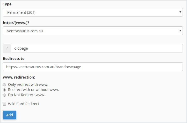187x123 pixels.
Task: Click the arrow on the Type select box
Action: pos(180,12)
